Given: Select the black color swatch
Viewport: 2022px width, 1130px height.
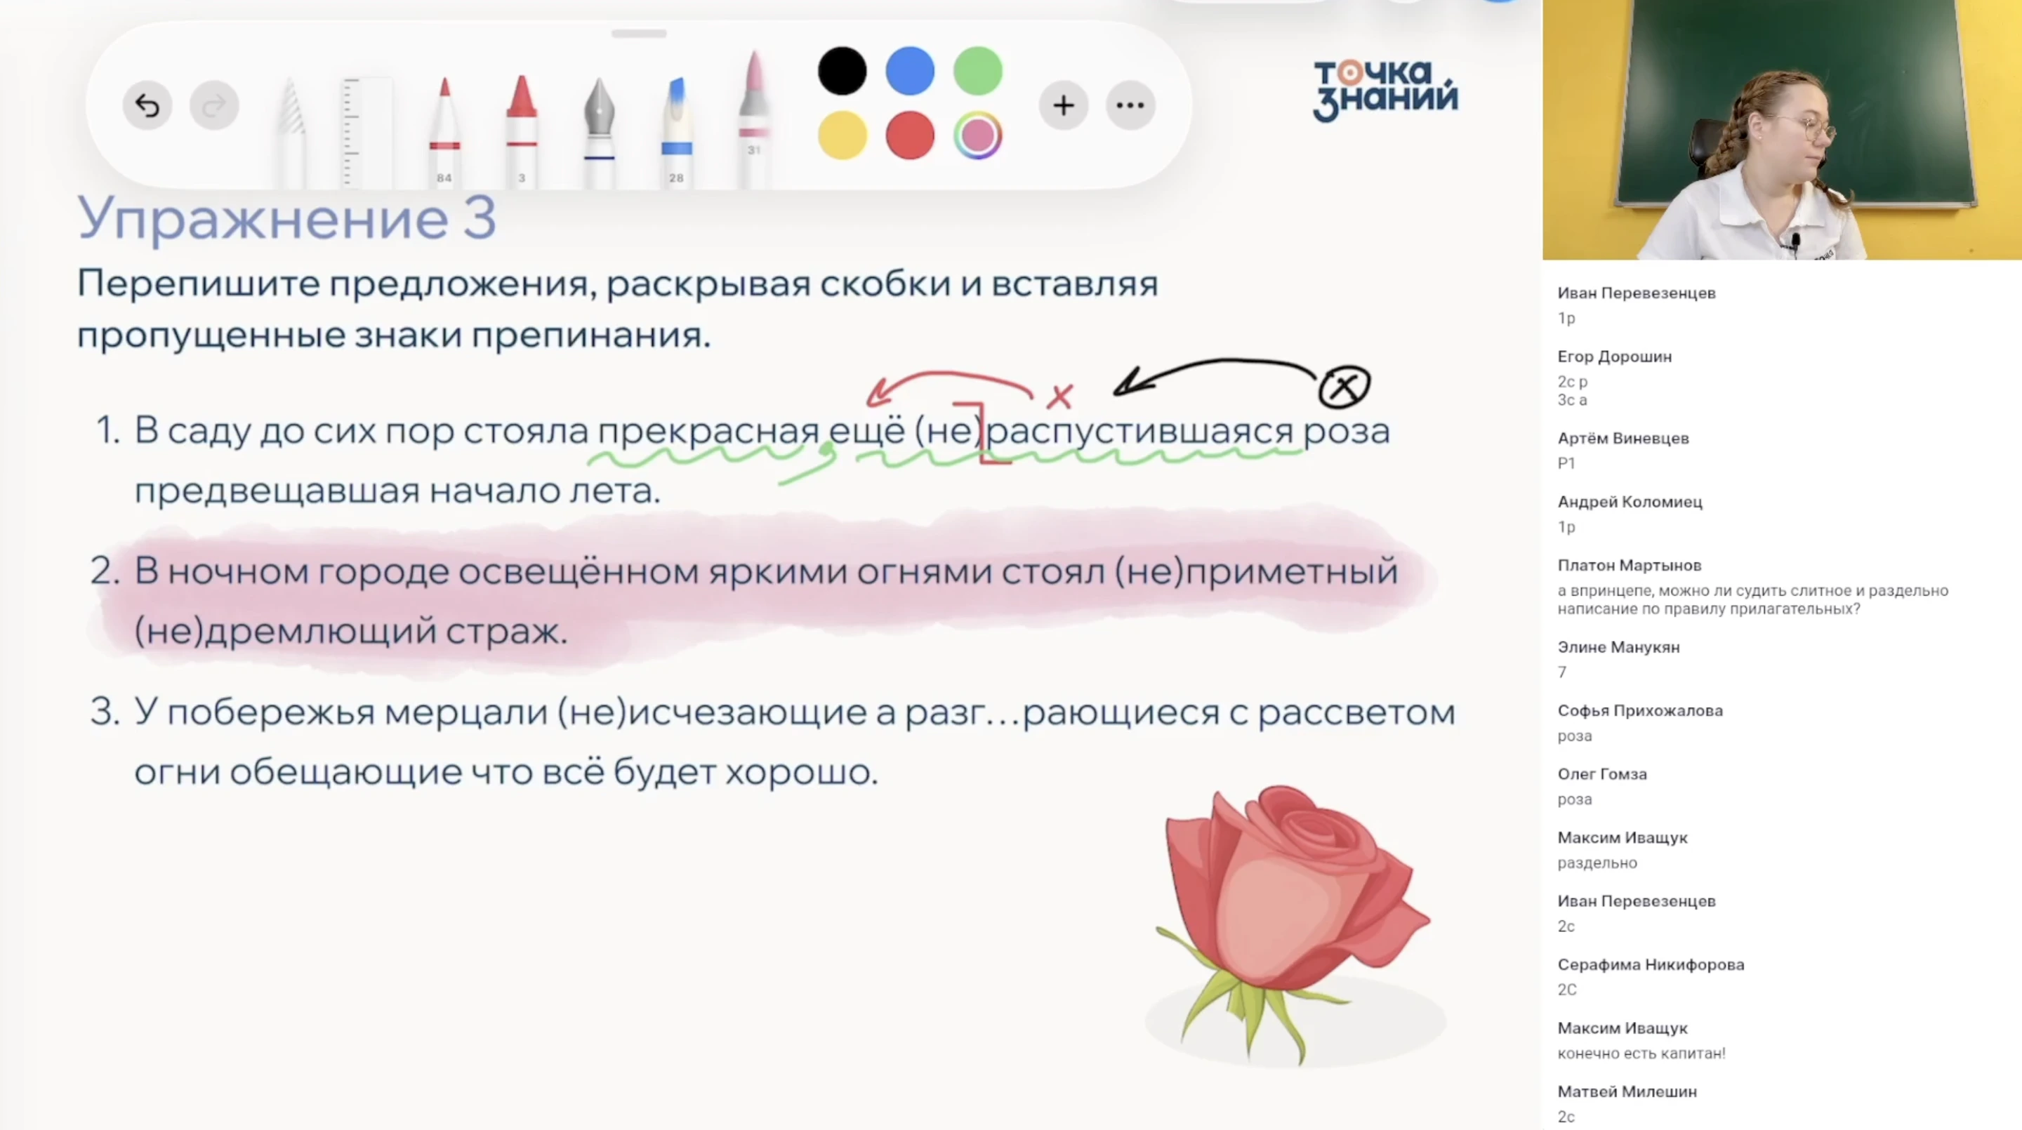Looking at the screenshot, I should (x=842, y=71).
